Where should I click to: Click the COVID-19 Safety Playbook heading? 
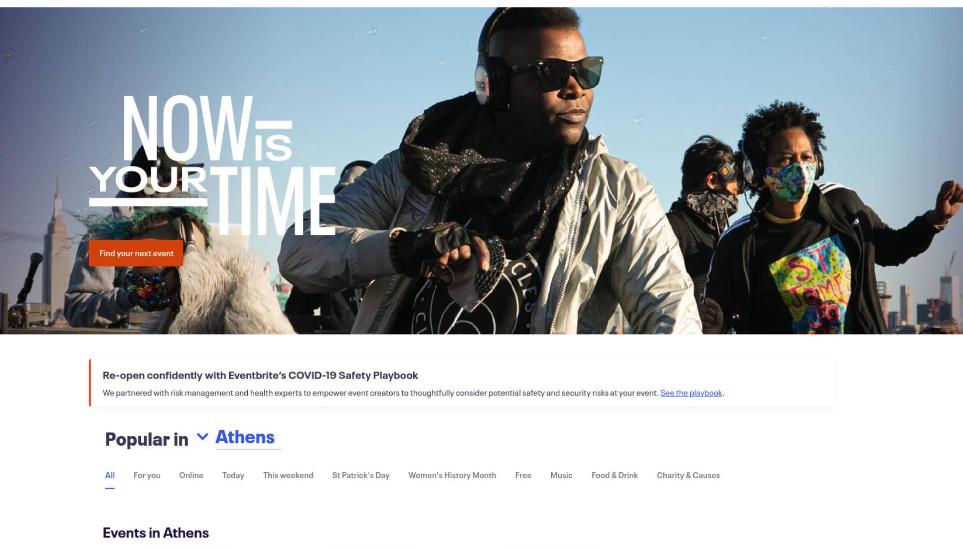[260, 376]
